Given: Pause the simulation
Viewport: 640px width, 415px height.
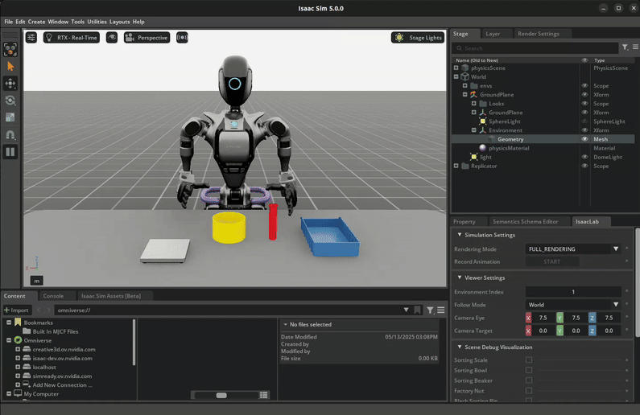Looking at the screenshot, I should pos(10,152).
